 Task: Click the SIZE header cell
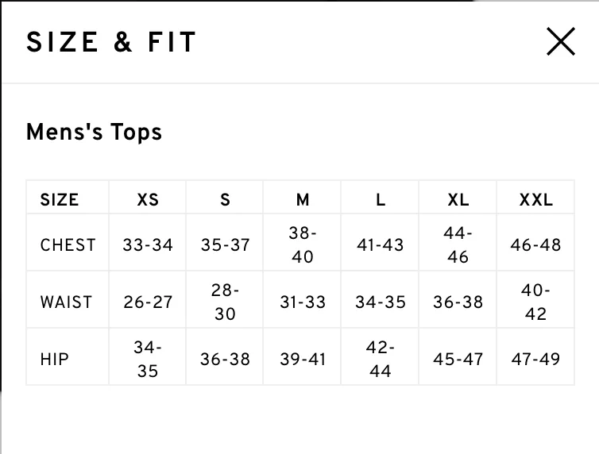point(60,199)
